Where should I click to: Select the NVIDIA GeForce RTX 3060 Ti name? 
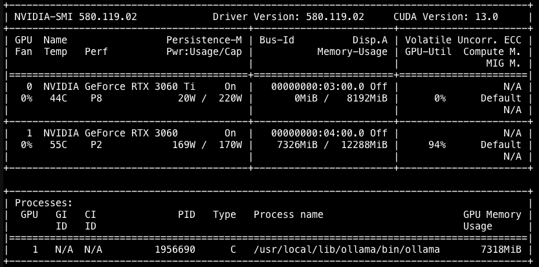119,87
